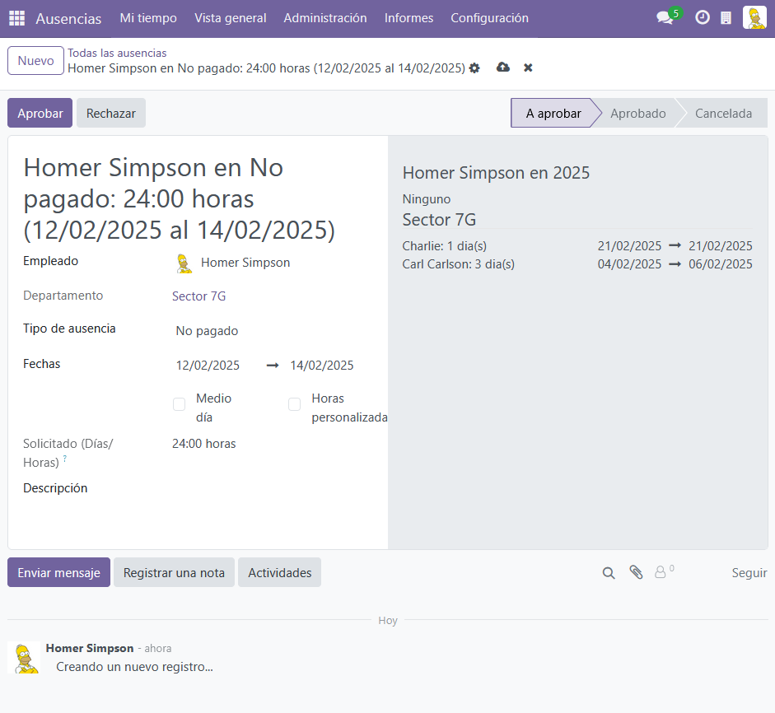Open the Configuración menu
Screen dimensions: 775x713
[x=489, y=18]
